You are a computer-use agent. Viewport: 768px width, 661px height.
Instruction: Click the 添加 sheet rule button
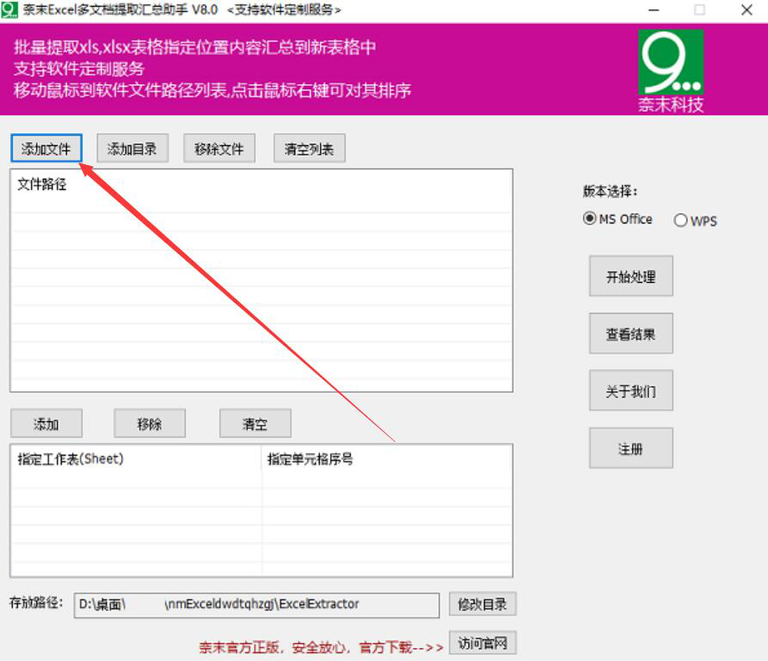tap(46, 424)
